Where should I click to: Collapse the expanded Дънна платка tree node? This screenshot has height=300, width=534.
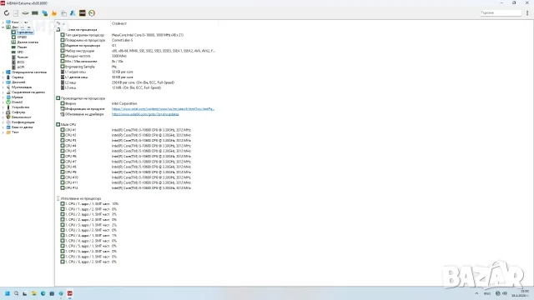point(3,27)
